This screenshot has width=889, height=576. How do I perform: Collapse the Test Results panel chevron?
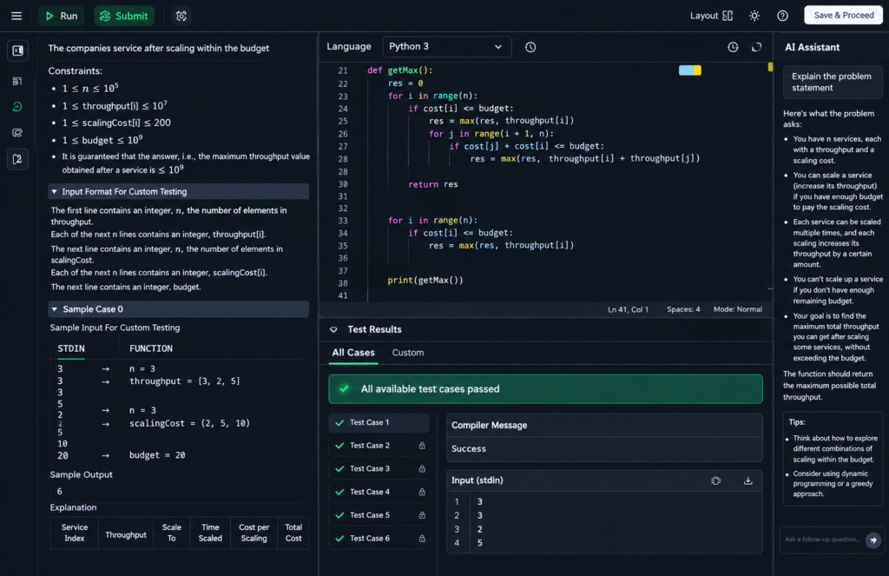click(x=333, y=330)
